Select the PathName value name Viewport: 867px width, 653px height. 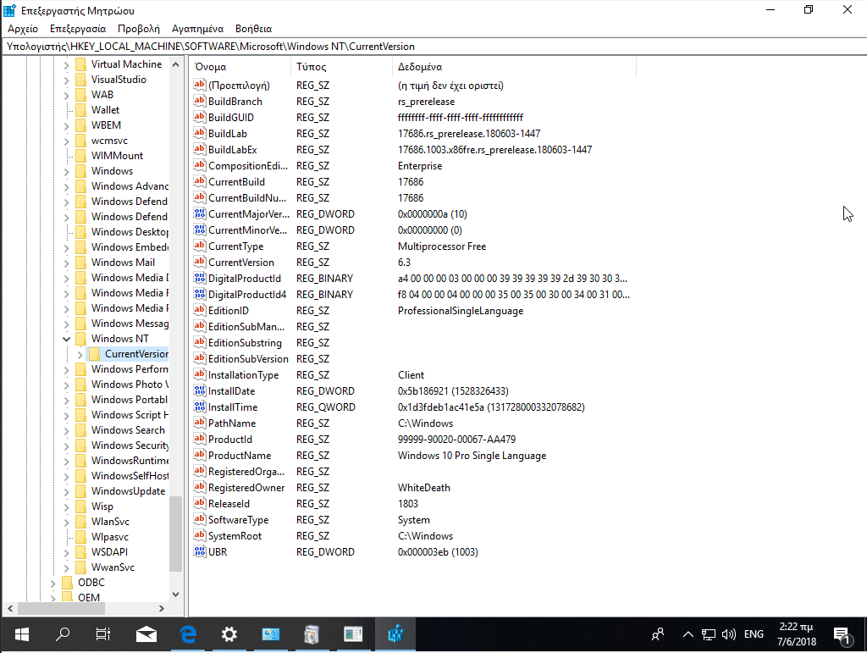click(232, 423)
